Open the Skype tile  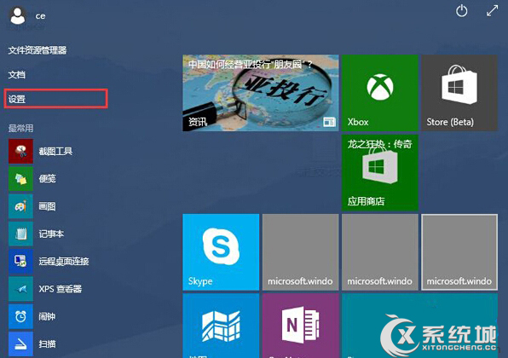(221, 252)
